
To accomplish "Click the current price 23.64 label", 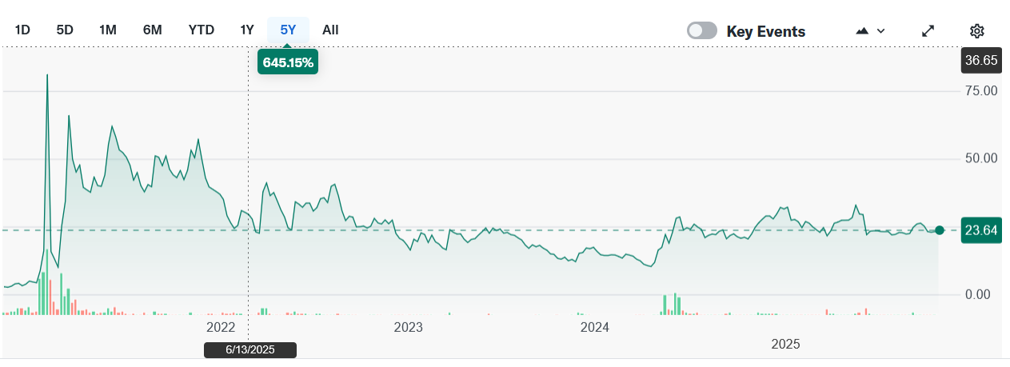I will click(980, 231).
